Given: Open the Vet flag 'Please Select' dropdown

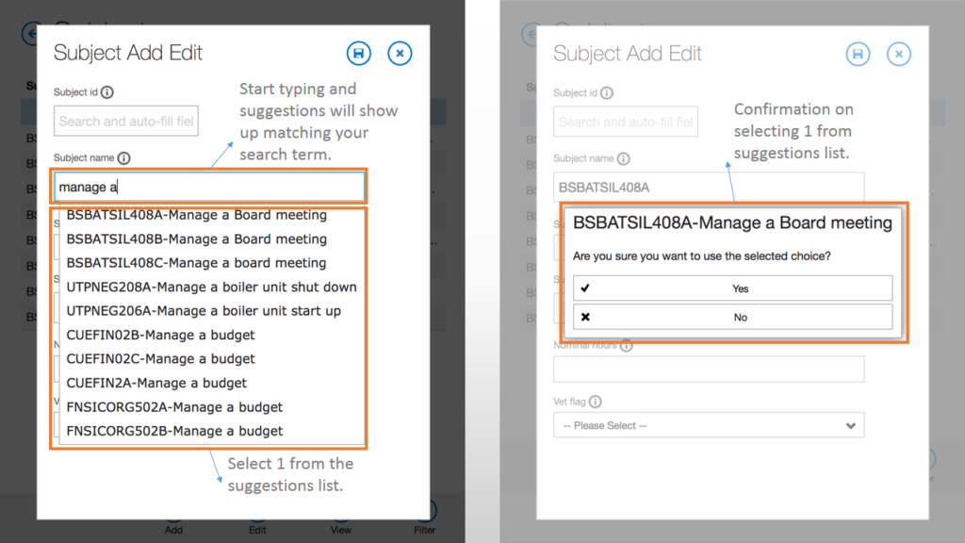Looking at the screenshot, I should (708, 426).
